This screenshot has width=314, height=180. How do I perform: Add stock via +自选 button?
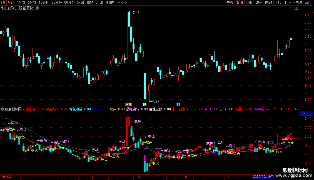pyautogui.click(x=298, y=2)
